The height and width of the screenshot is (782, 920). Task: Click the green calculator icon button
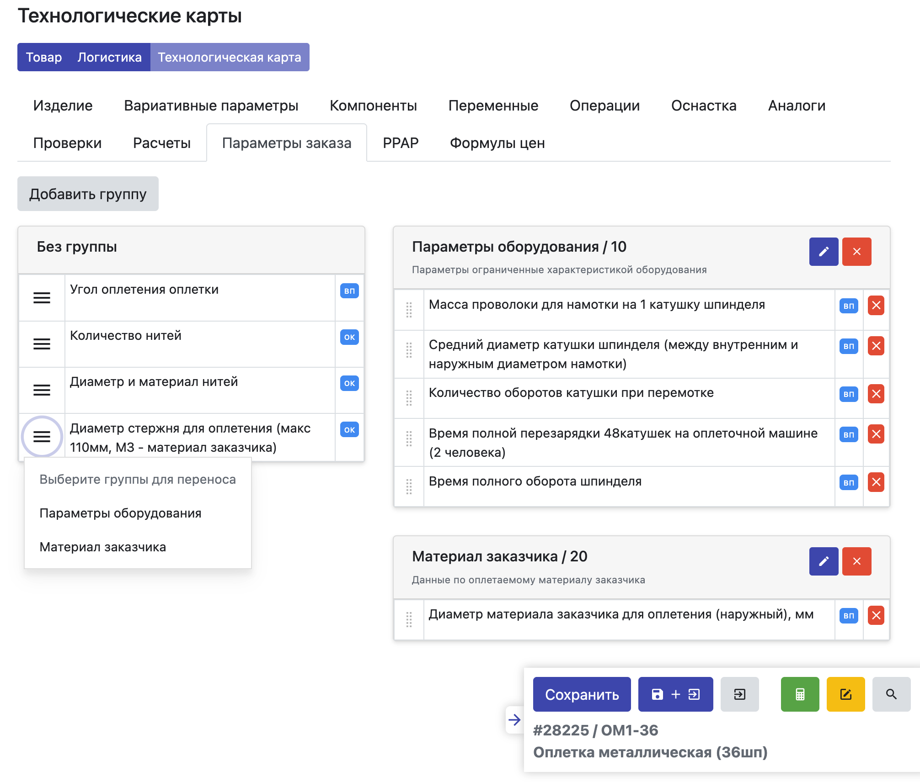[x=800, y=694]
